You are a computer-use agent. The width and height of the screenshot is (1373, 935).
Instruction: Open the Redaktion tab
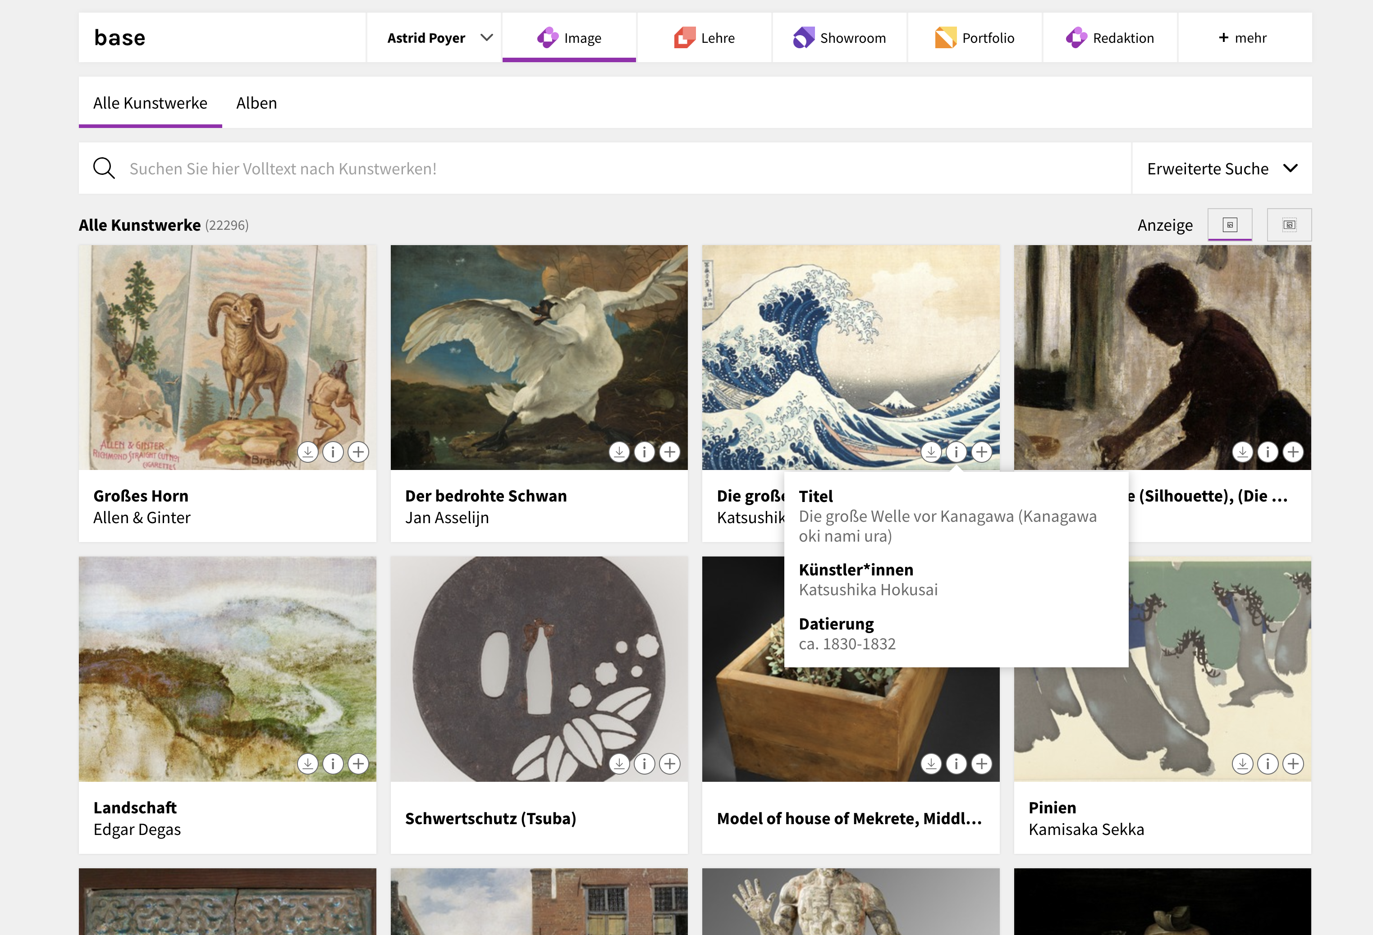coord(1110,38)
